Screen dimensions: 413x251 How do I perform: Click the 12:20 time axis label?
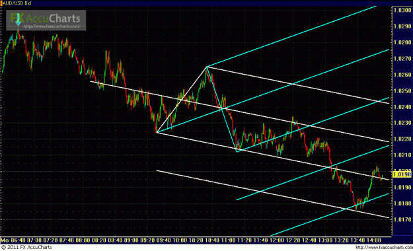click(x=293, y=240)
